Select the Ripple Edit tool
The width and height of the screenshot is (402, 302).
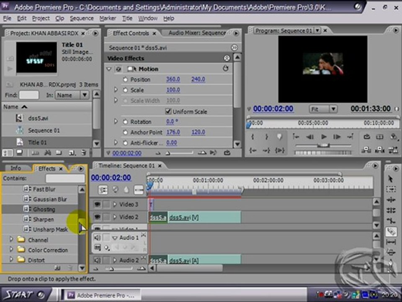pos(390,200)
